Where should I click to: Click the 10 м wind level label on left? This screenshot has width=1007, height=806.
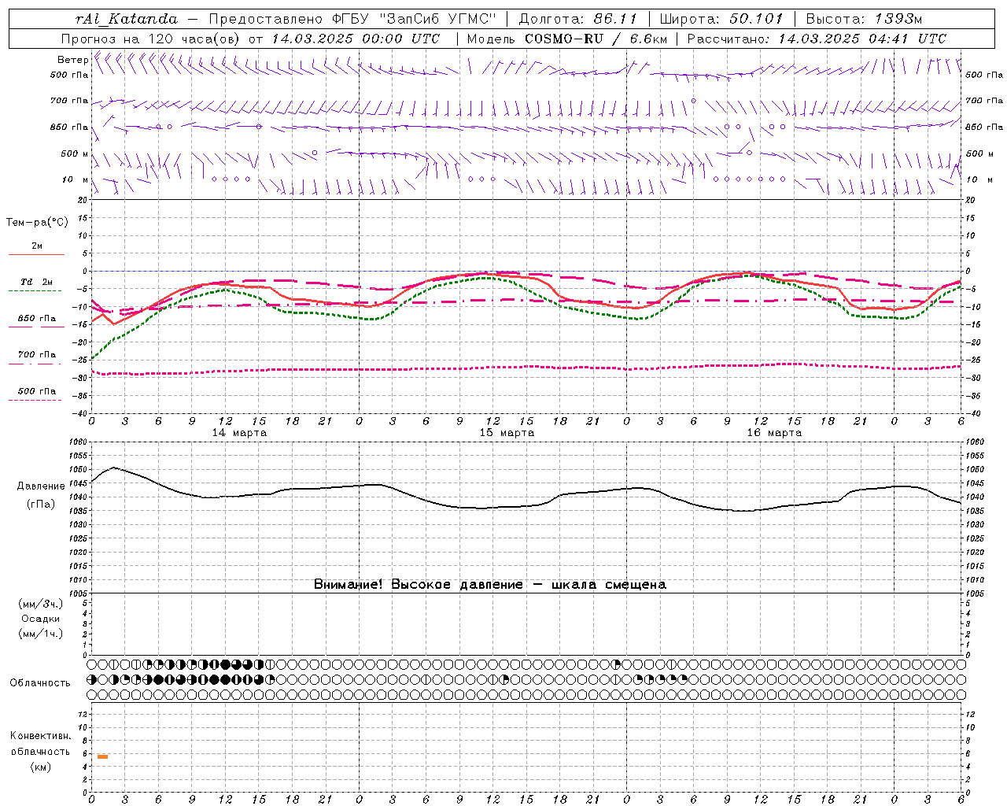[76, 179]
